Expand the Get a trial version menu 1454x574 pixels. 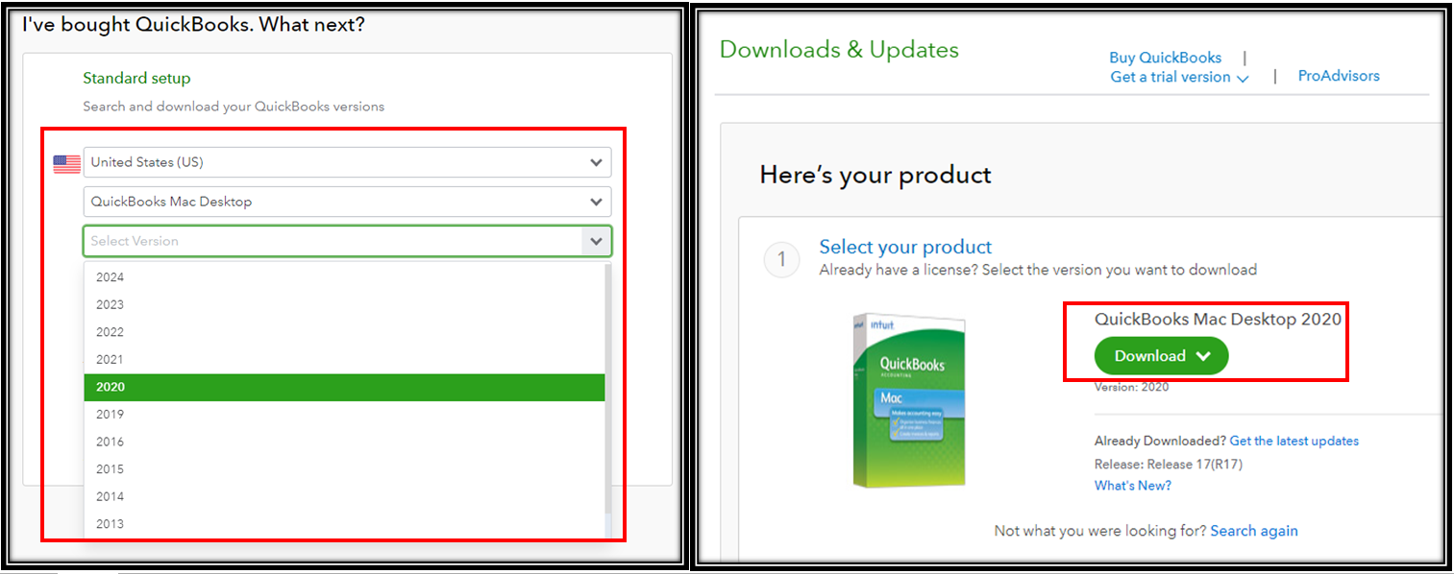coord(1179,77)
